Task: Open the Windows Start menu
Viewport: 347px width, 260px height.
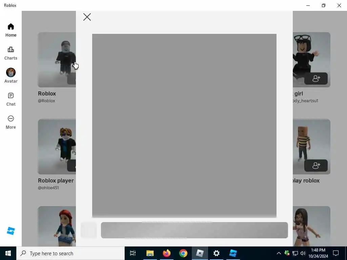Action: pos(8,253)
